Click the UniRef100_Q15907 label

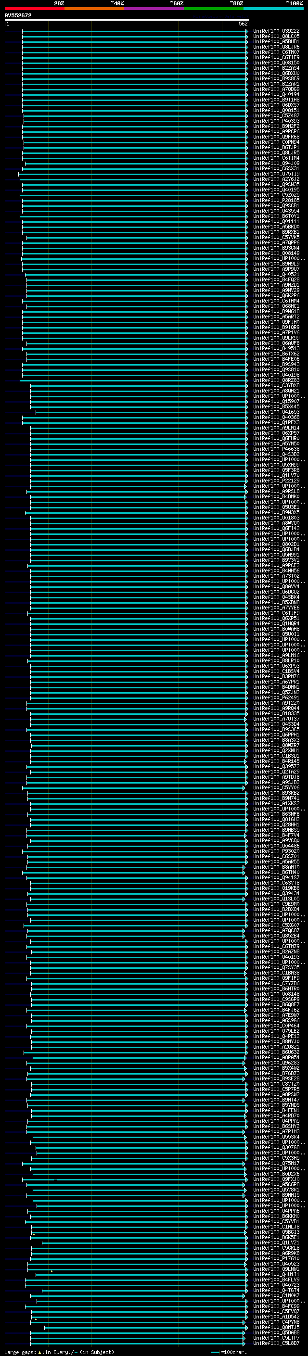tap(276, 401)
